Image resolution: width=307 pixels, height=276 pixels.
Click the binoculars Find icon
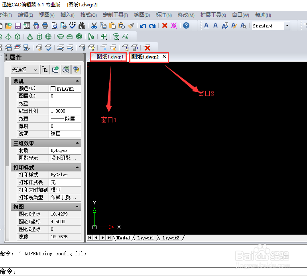82,25
